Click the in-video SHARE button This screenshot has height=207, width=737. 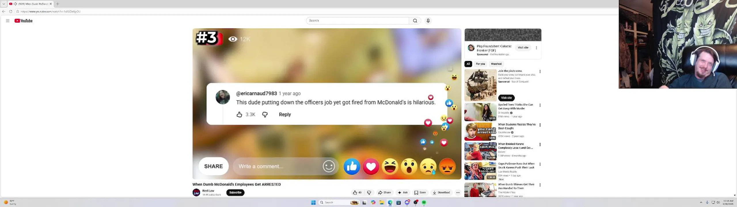coord(214,166)
